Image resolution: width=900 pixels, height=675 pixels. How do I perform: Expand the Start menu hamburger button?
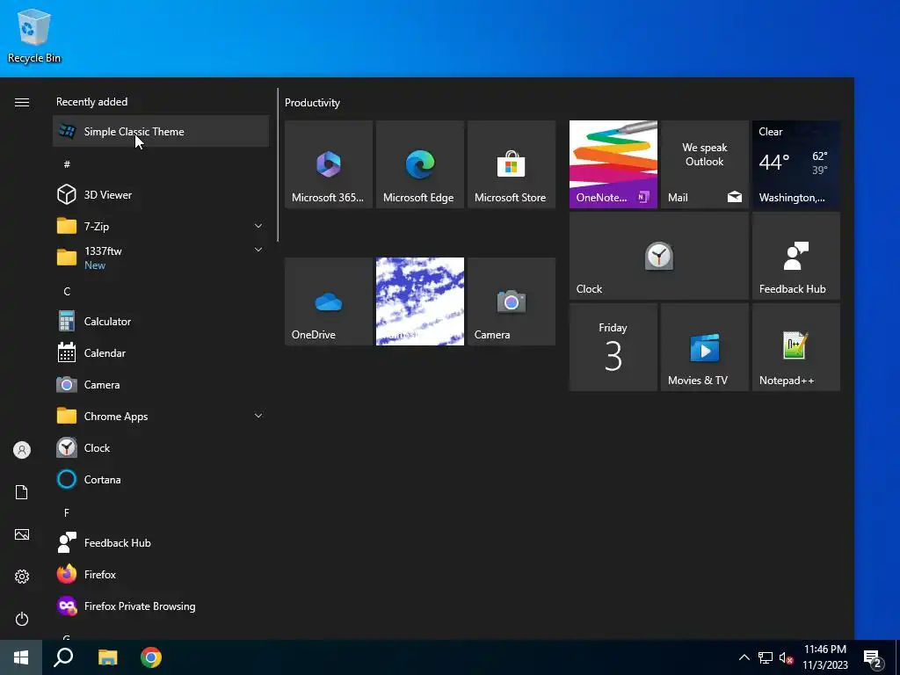point(22,102)
